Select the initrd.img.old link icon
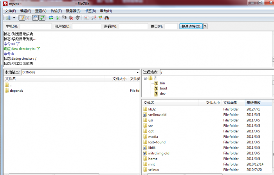The image size is (274, 175). tap(145, 153)
